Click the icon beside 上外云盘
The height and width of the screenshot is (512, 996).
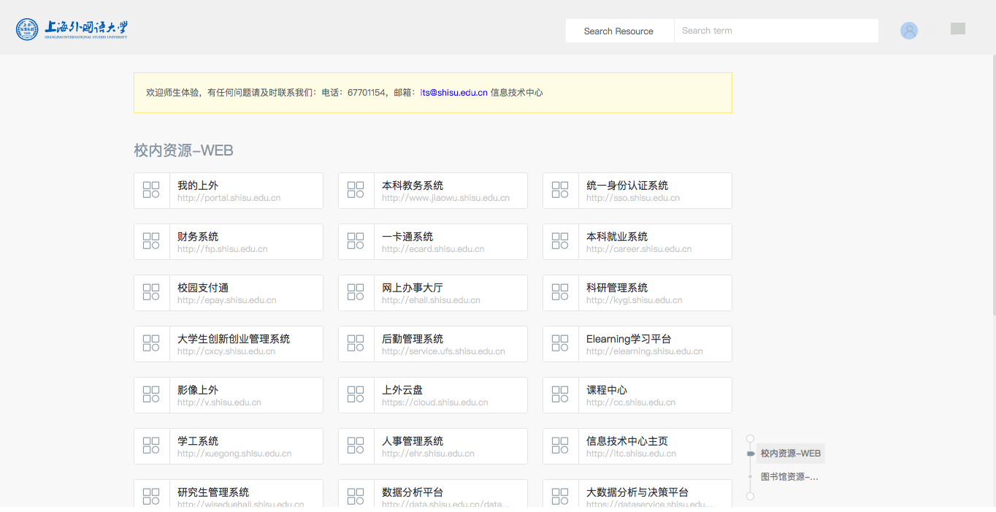tap(356, 395)
